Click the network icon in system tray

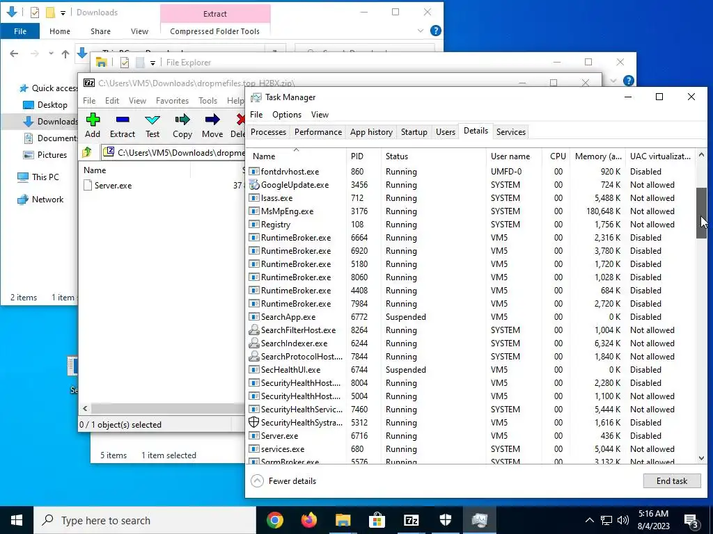[x=606, y=520]
